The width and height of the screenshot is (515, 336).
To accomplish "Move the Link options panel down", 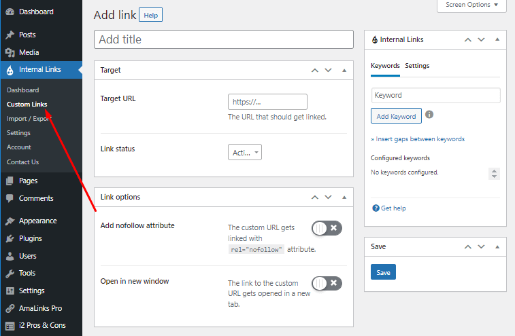I will click(328, 198).
